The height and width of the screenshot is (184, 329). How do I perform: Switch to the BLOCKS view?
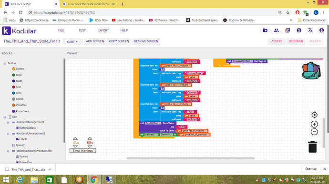(x=315, y=41)
